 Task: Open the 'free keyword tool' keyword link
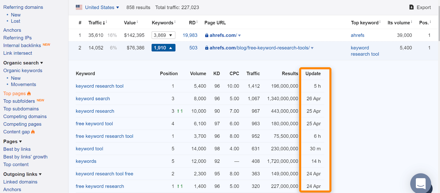(x=94, y=124)
